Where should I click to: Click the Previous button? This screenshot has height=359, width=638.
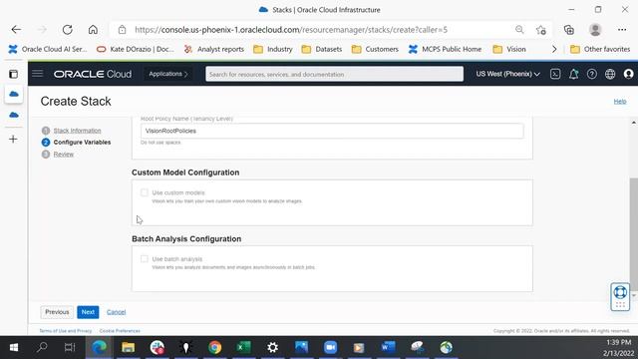point(57,312)
